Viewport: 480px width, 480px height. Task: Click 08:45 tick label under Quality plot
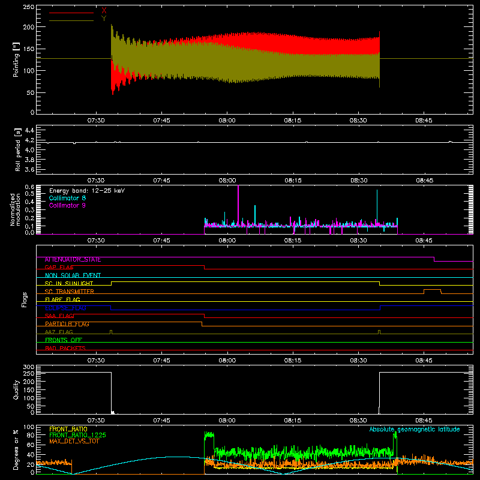424,421
